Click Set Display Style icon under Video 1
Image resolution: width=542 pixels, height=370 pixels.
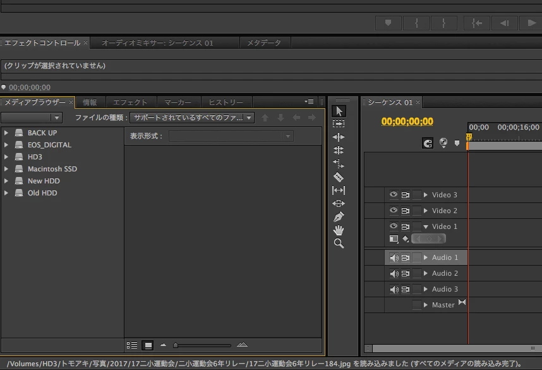pos(394,239)
